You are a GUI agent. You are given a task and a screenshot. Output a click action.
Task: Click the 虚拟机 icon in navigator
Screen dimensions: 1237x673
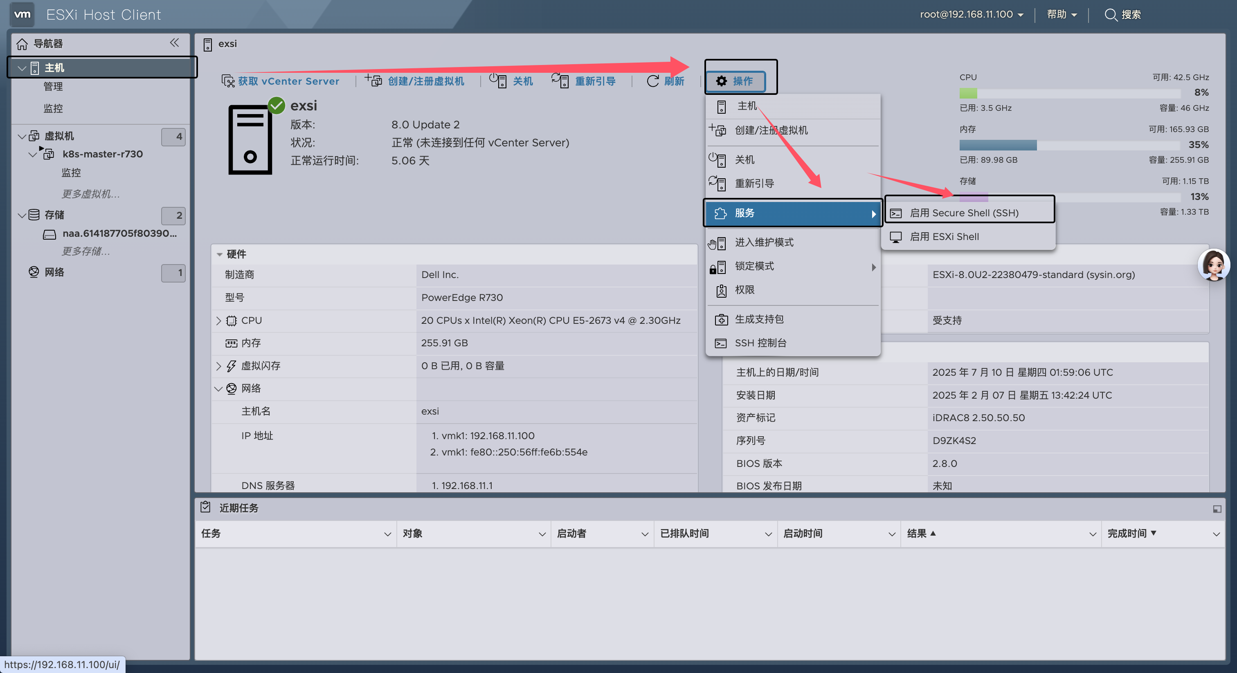[x=34, y=136]
